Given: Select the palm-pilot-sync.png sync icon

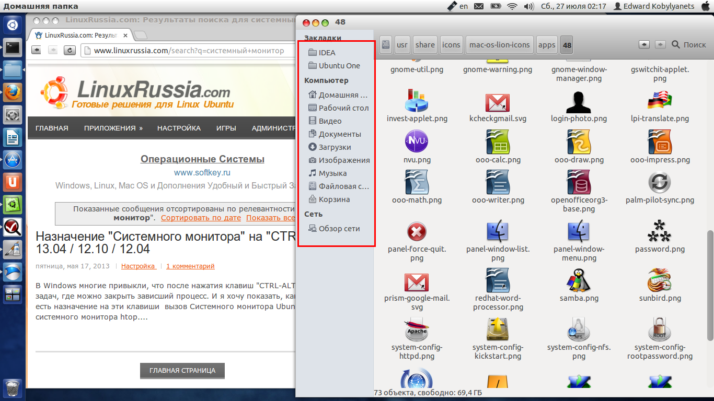Looking at the screenshot, I should tap(660, 182).
